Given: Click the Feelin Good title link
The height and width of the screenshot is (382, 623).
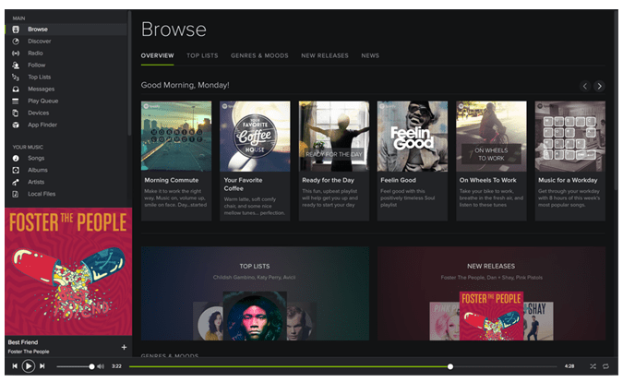Looking at the screenshot, I should tap(398, 180).
